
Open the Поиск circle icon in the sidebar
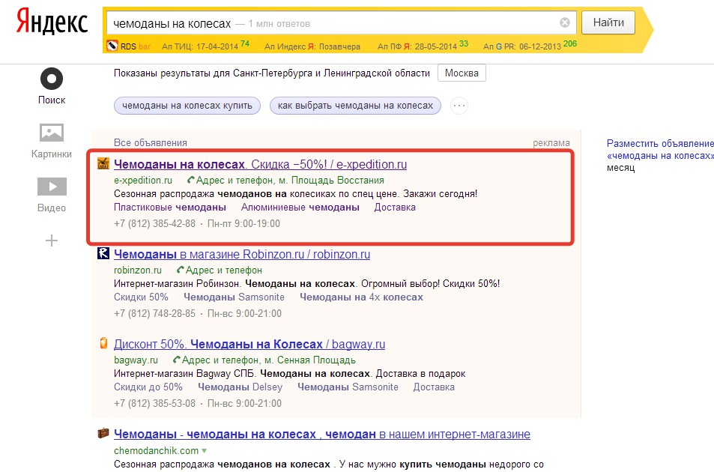tap(52, 79)
